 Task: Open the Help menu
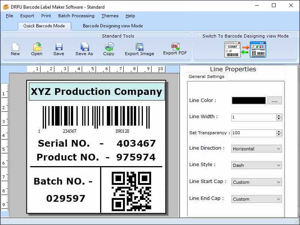(130, 16)
